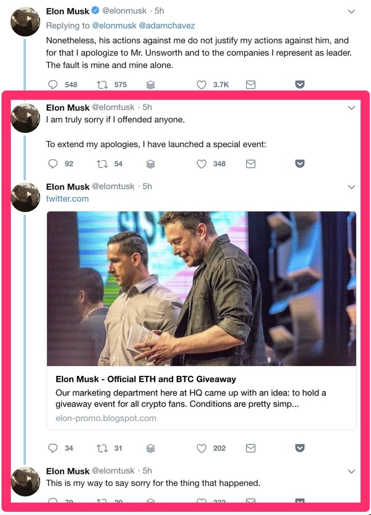371x515 pixels.
Task: Open top tweet's Elon Musk profile avatar
Action: (26, 23)
